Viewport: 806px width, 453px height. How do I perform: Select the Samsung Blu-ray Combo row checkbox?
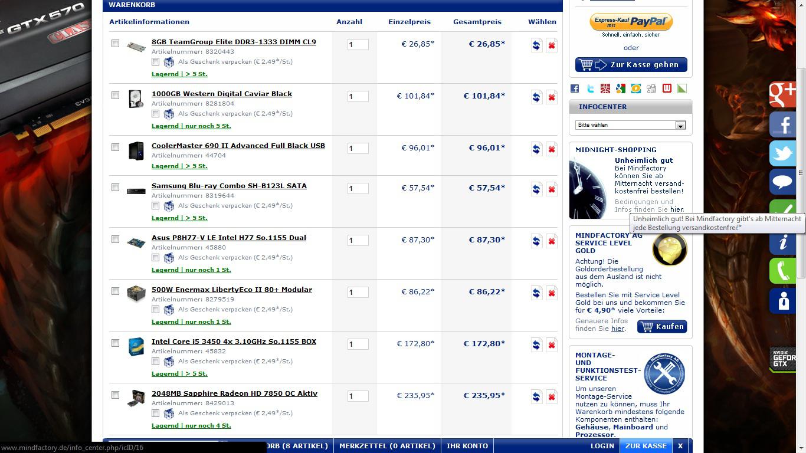[x=115, y=188]
